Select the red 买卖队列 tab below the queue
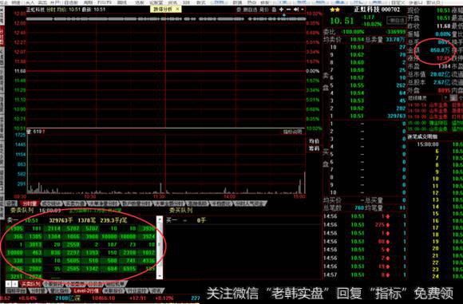 pos(30,284)
